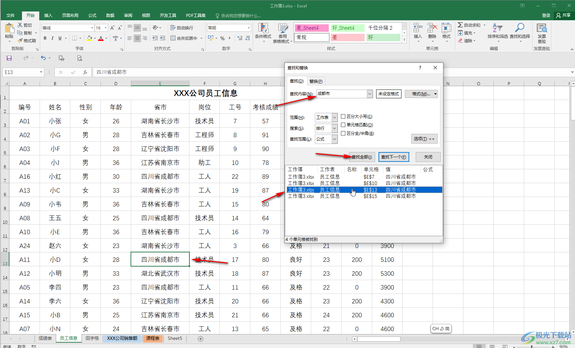Select the $E$7 search result row
This screenshot has width=575, height=348.
(364, 177)
